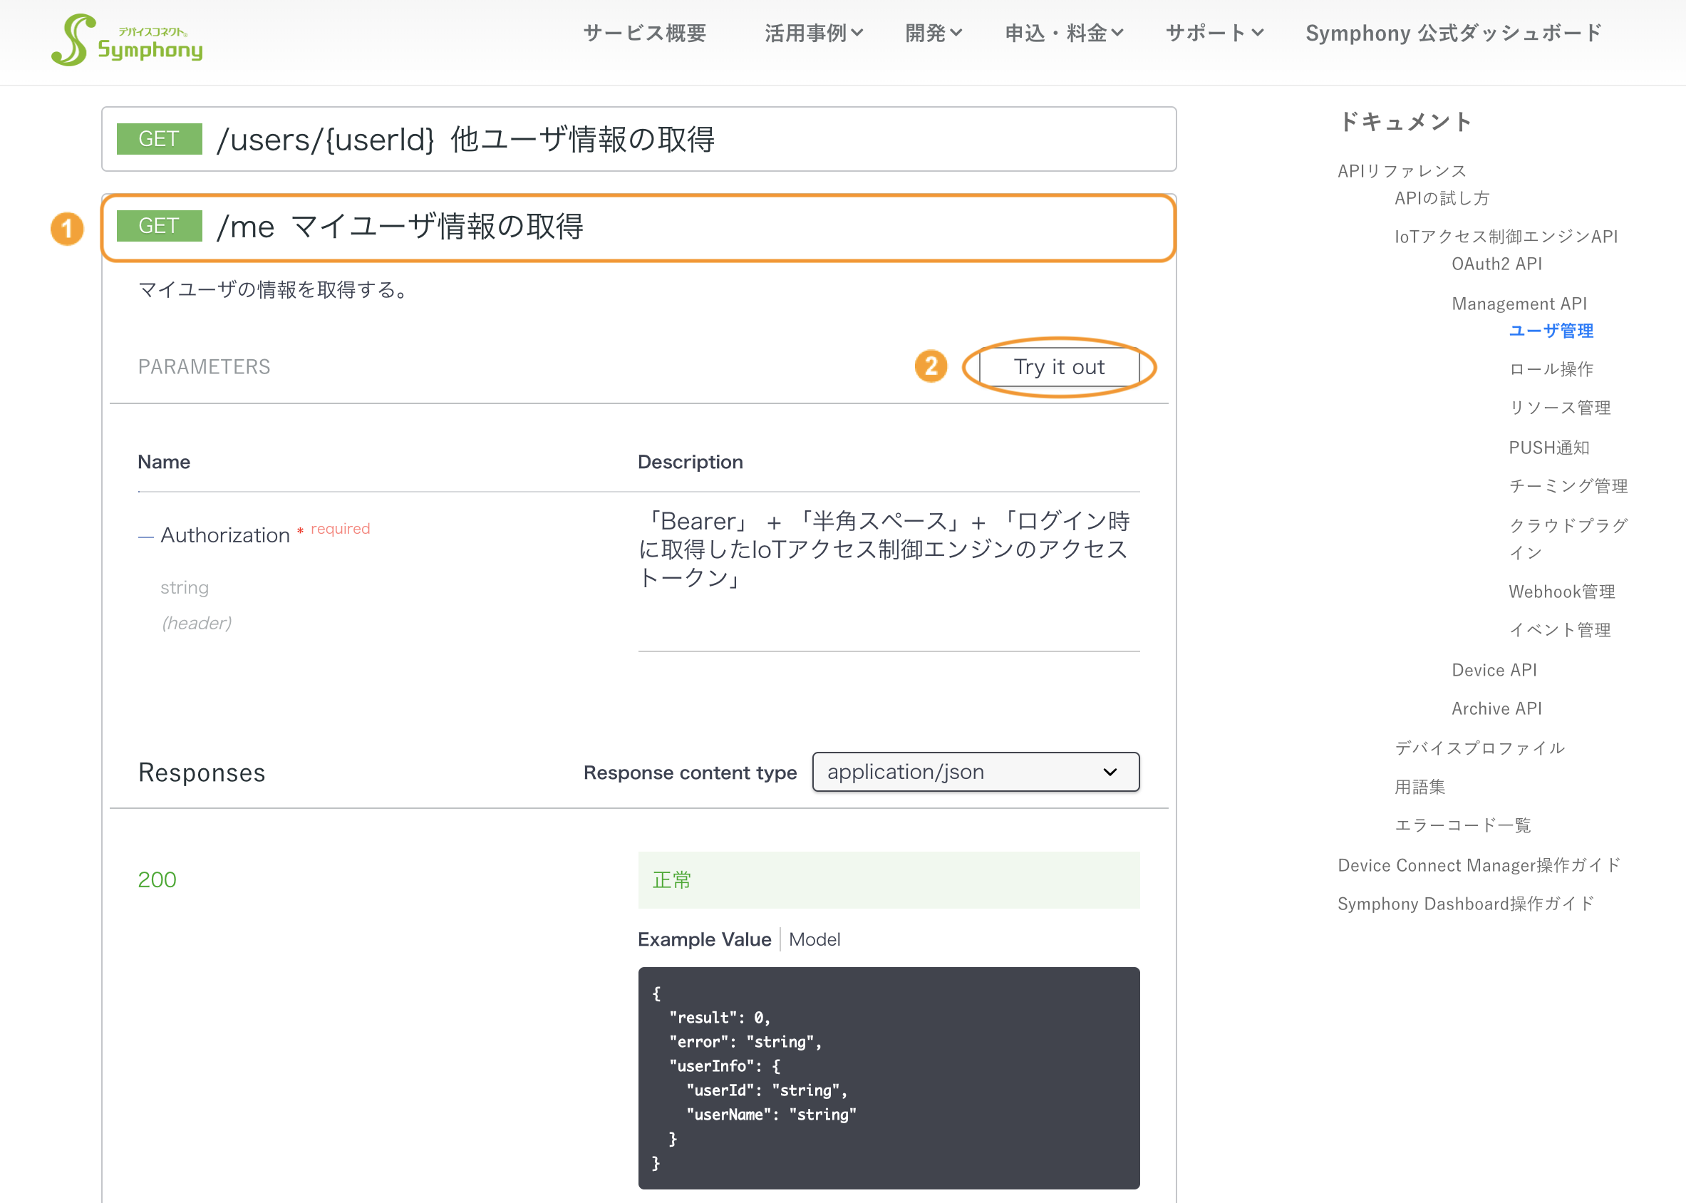This screenshot has width=1686, height=1203.
Task: Click the Authorization parameter name
Action: tap(225, 535)
